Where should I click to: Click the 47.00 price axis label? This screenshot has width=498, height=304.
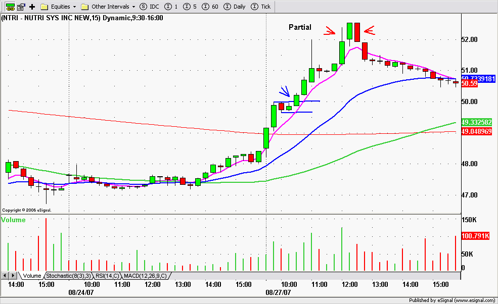click(469, 195)
